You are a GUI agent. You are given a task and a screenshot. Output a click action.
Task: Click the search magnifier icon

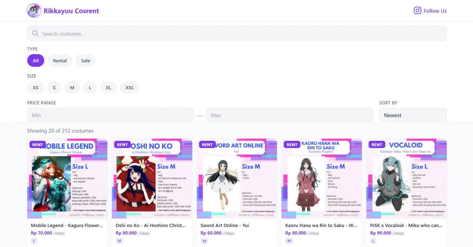[x=35, y=34]
